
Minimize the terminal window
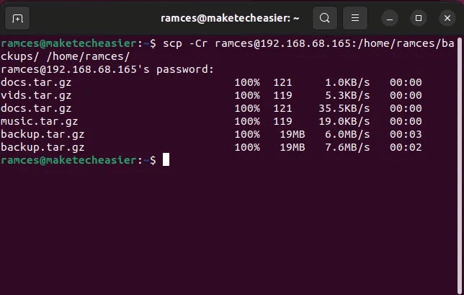pos(390,18)
